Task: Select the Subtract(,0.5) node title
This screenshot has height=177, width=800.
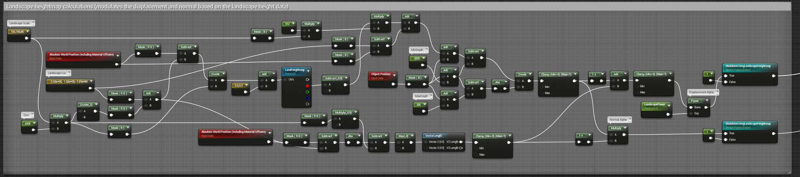Action: pos(334,78)
